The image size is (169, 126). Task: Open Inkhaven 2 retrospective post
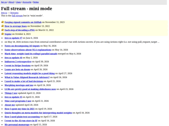pyautogui.click(x=18, y=62)
